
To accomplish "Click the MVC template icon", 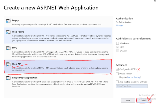I will coord(8,48).
